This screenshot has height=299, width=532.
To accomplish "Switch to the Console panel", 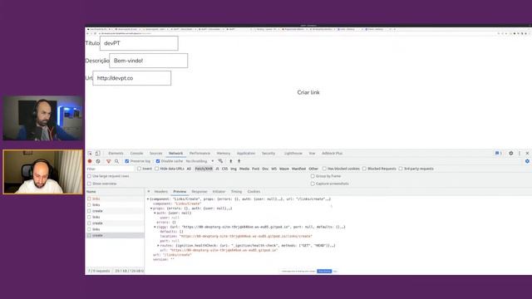I will click(136, 153).
